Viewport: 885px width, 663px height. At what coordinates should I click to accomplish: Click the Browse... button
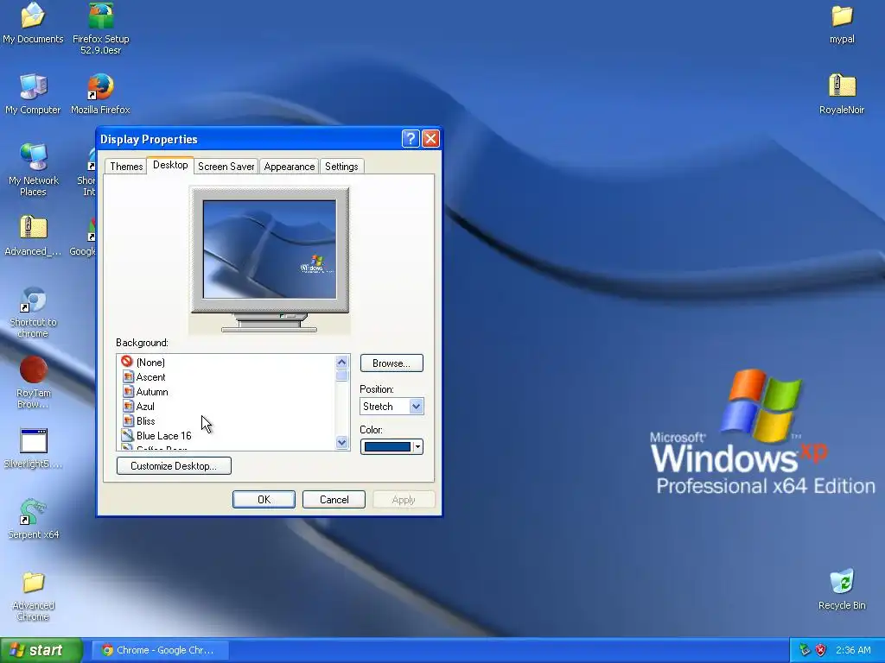392,363
